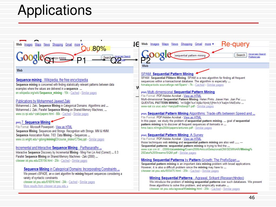The width and height of the screenshot is (276, 207).
Task: Open '7. Sequence Mining' PPT result
Action: [36, 122]
